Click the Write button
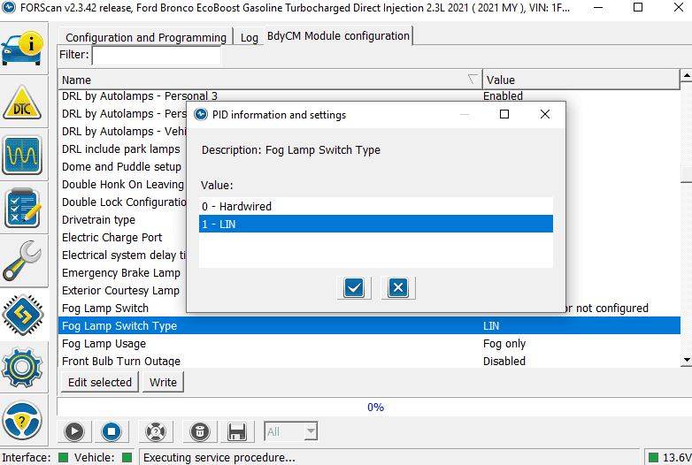The image size is (692, 465). point(164,382)
